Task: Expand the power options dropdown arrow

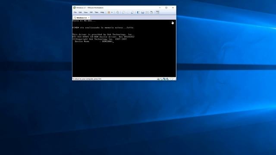Action: coord(112,12)
